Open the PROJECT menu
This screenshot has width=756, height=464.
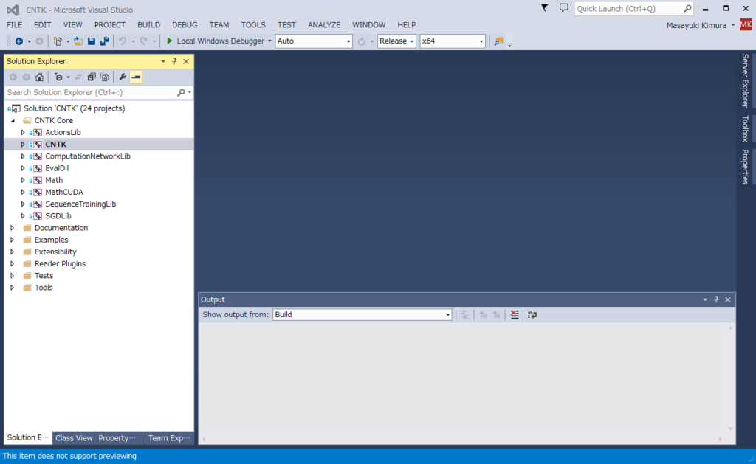[x=109, y=24]
